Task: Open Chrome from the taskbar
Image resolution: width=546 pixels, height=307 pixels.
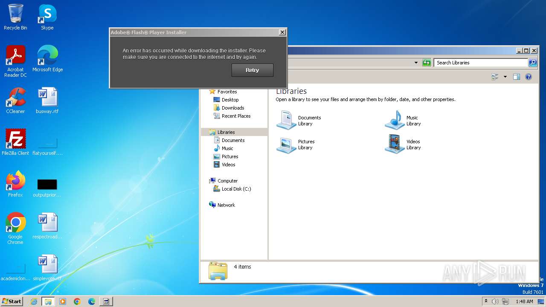Action: (x=77, y=301)
